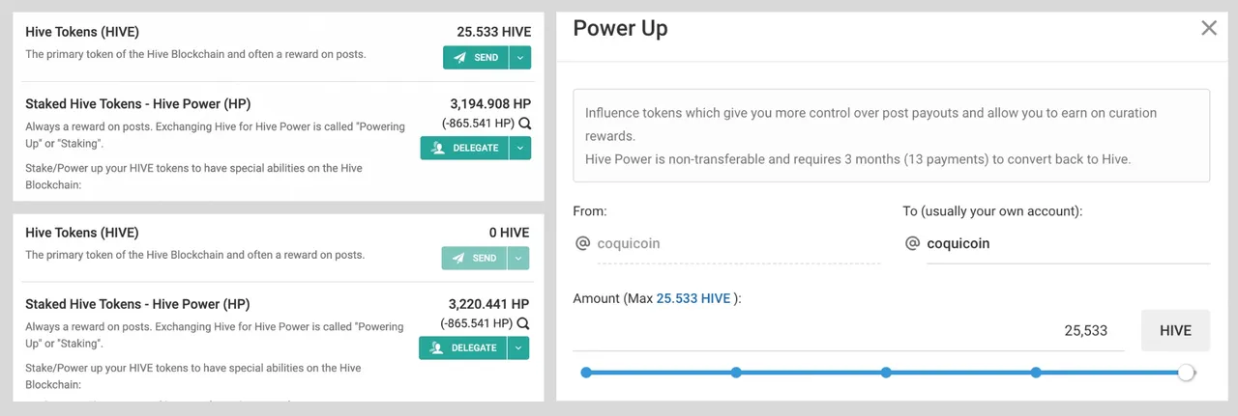The width and height of the screenshot is (1238, 416).
Task: Set slider to the middle dot
Action: point(886,373)
